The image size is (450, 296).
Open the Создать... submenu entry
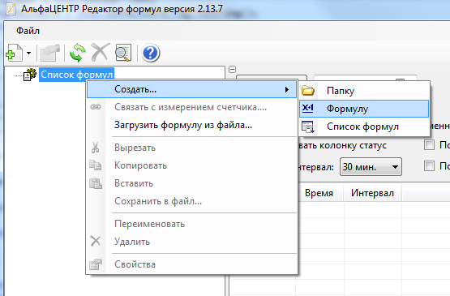(x=191, y=89)
